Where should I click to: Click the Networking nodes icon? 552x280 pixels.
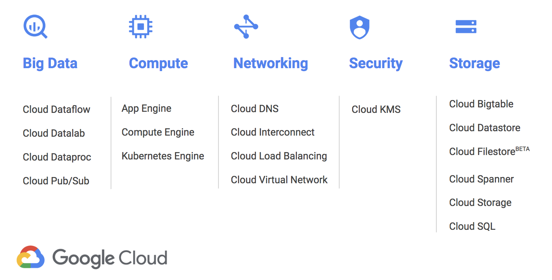click(x=246, y=27)
